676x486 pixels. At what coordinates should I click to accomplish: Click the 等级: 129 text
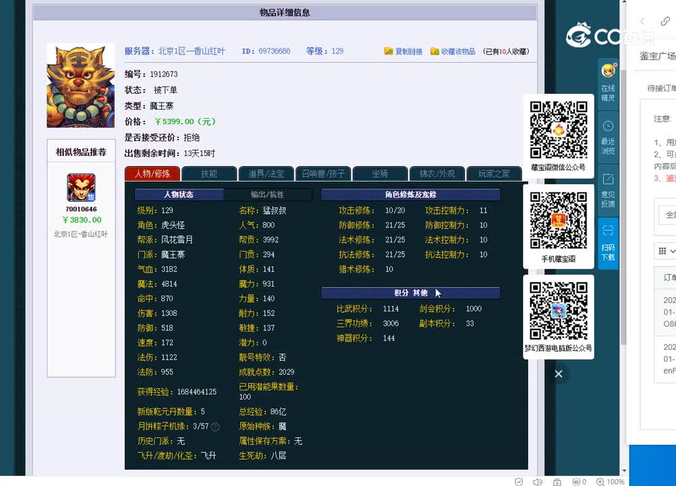pyautogui.click(x=325, y=51)
